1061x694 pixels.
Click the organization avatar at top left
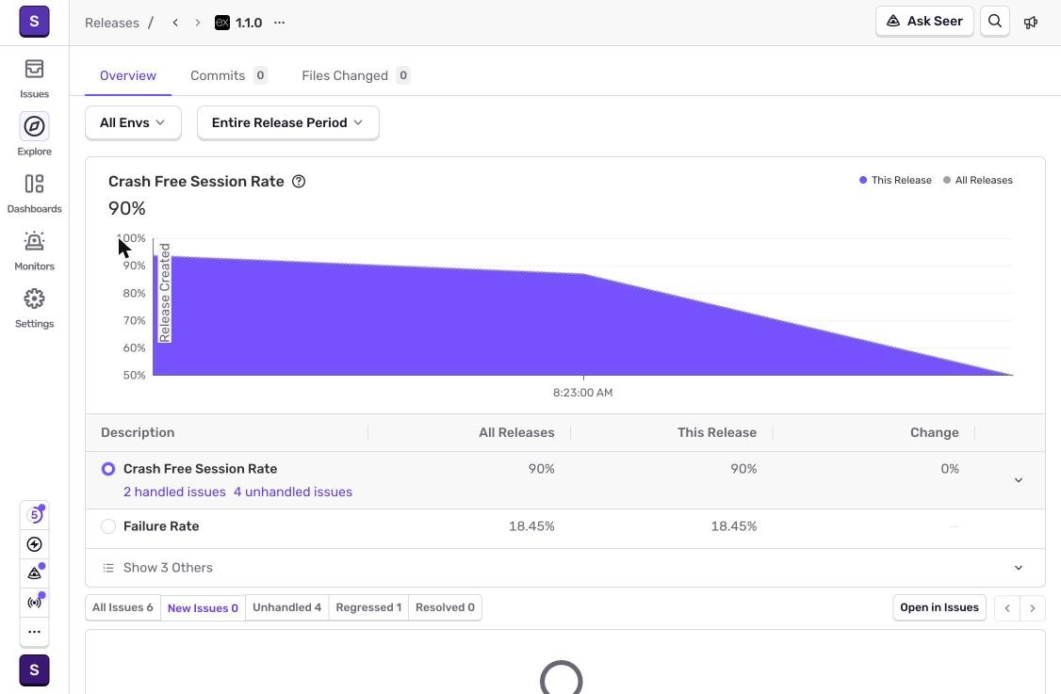coord(34,22)
